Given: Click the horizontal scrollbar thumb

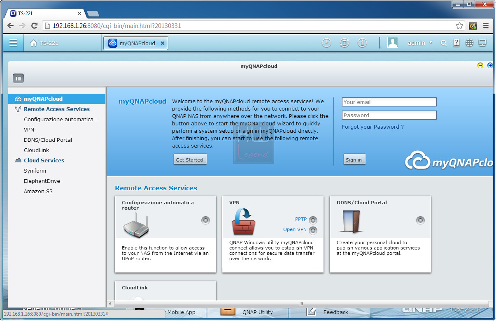Looking at the screenshot, I should [300, 304].
